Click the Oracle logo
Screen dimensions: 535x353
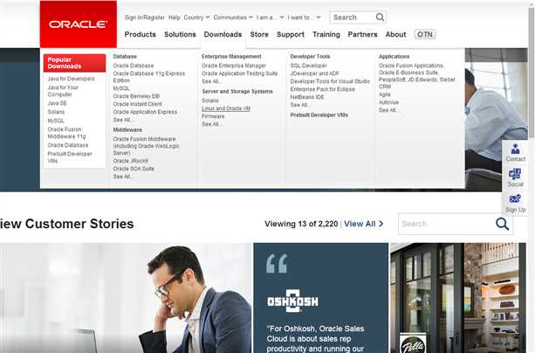pos(79,24)
